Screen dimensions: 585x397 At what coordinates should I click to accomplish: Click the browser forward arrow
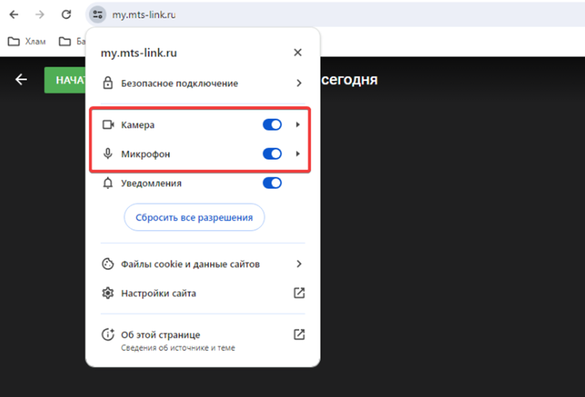tap(39, 14)
